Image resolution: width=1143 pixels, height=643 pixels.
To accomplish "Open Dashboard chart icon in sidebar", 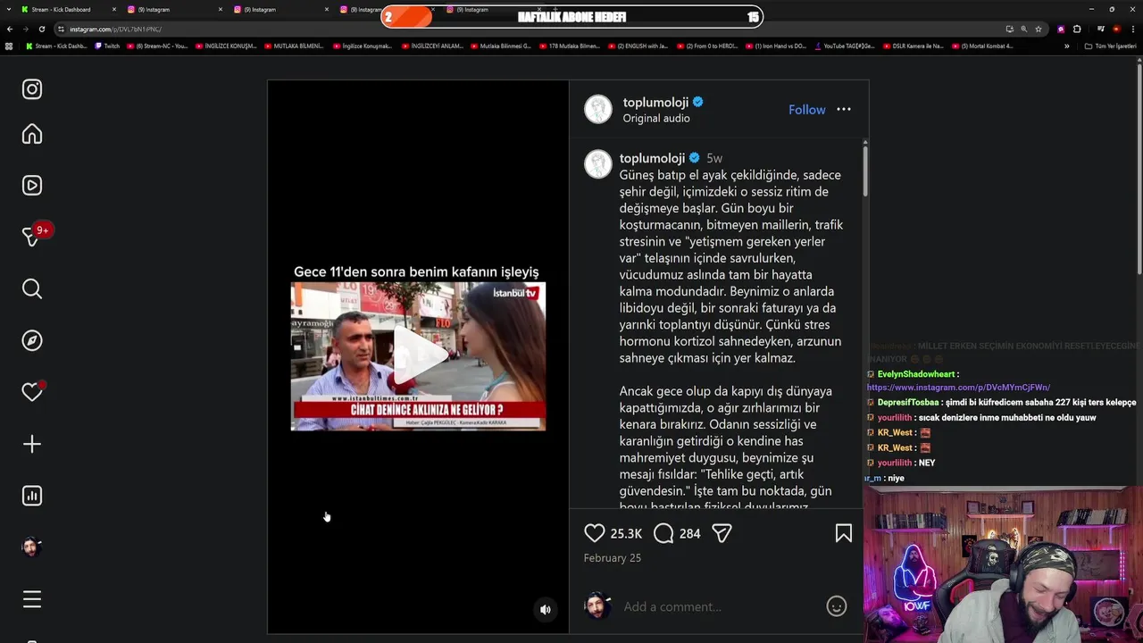I will click(32, 496).
